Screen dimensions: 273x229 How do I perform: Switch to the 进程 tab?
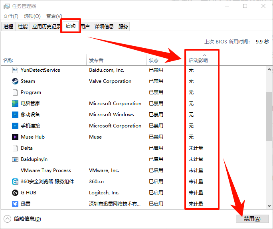8,26
